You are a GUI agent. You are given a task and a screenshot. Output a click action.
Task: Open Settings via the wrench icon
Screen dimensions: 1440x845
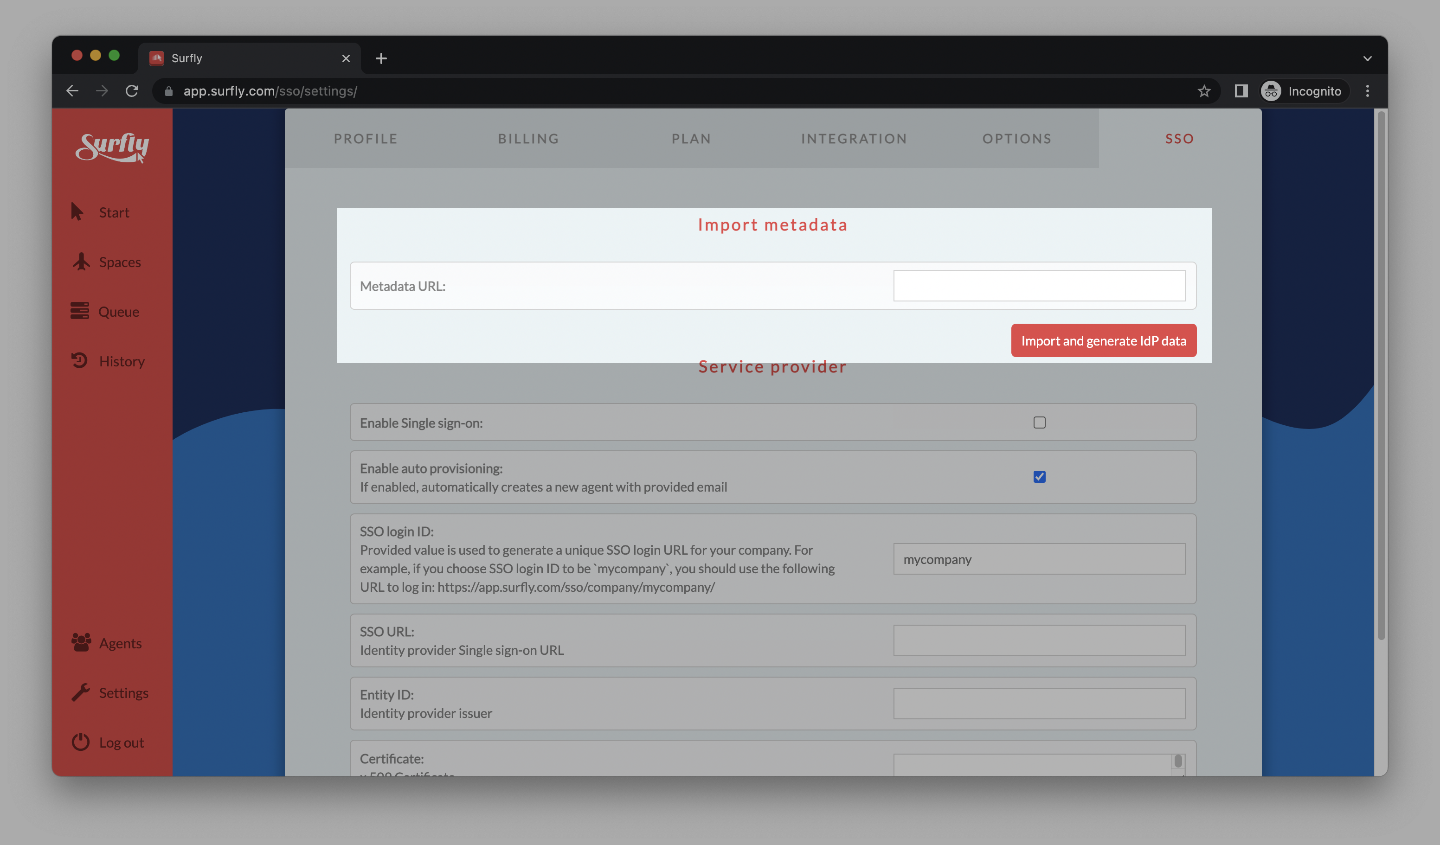[x=81, y=692]
